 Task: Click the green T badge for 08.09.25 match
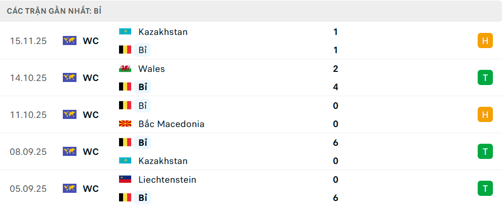[x=485, y=151]
